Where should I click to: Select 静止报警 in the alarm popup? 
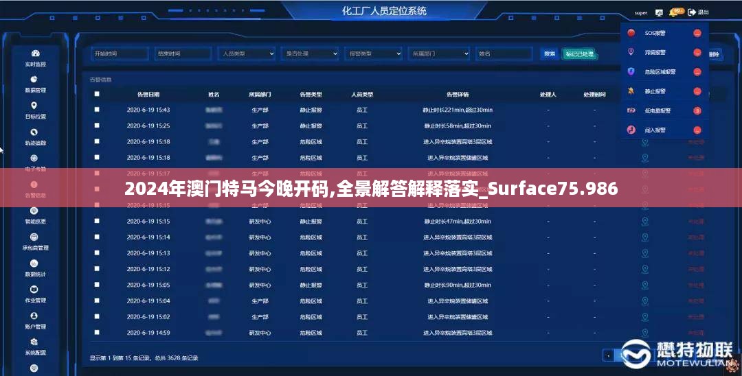(664, 91)
